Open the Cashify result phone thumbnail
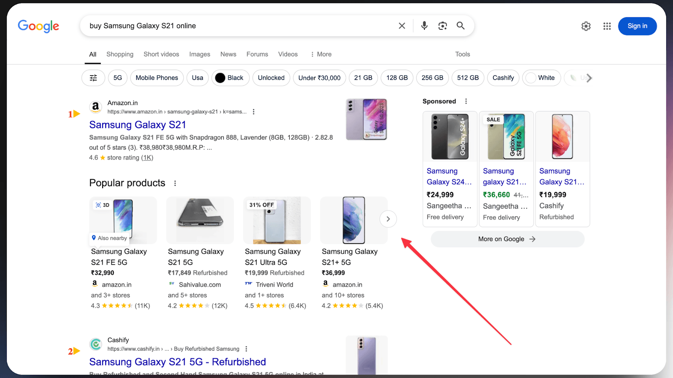 point(366,355)
